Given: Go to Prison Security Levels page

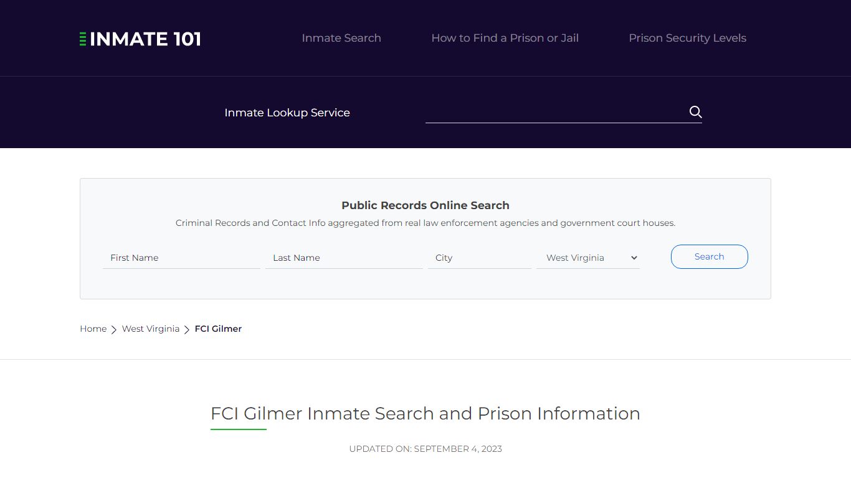Looking at the screenshot, I should tap(687, 38).
